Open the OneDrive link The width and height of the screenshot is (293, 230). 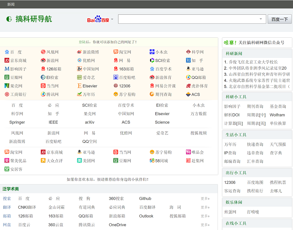point(117,225)
